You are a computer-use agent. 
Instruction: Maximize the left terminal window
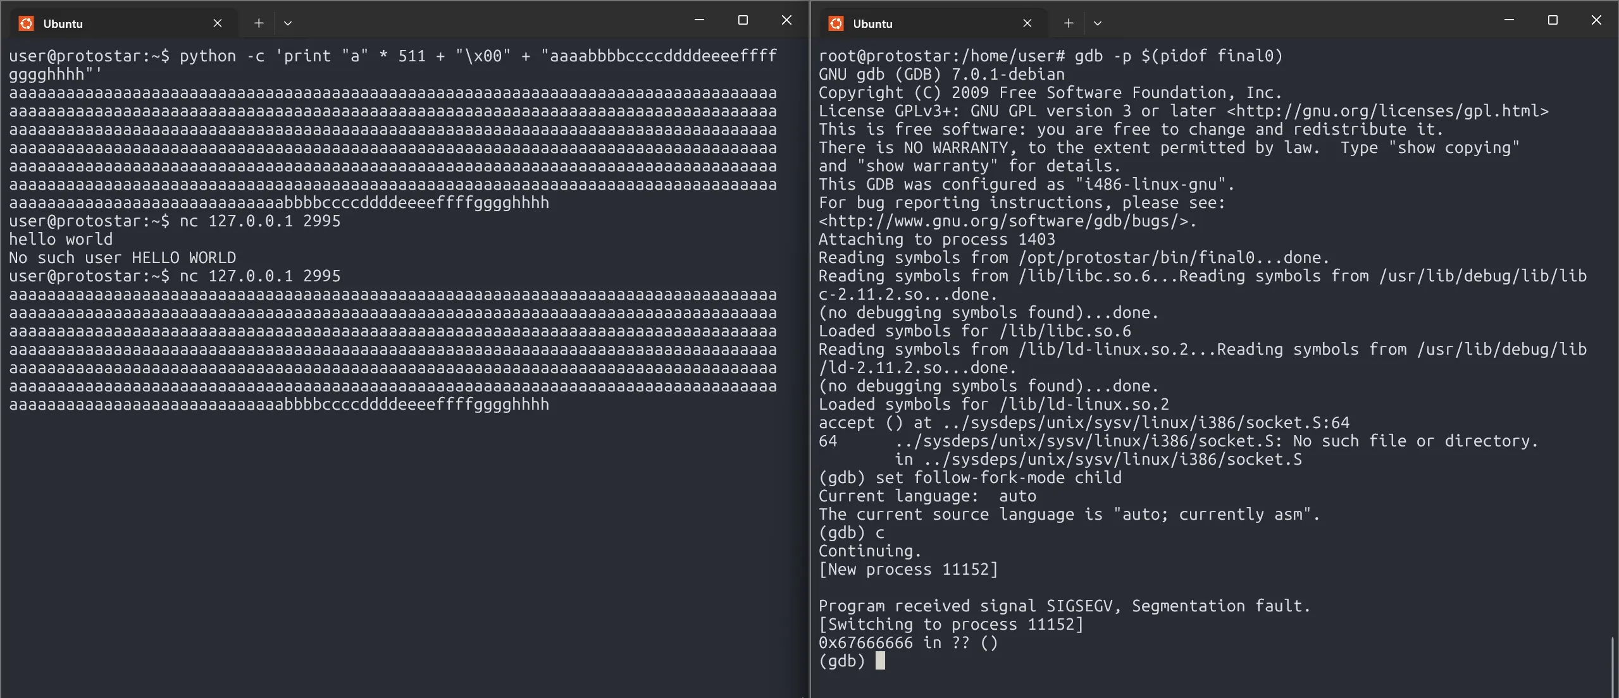click(743, 20)
